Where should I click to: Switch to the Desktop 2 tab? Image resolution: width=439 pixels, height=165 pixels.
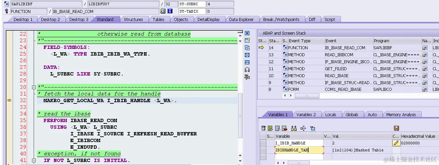(50, 19)
